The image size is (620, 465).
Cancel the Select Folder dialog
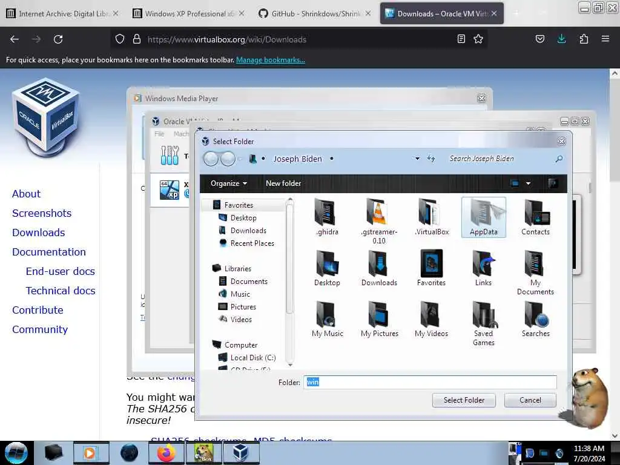click(530, 400)
